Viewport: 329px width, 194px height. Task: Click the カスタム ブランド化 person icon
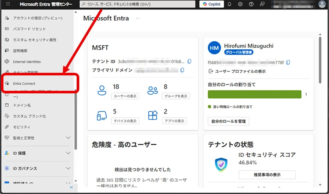click(x=7, y=116)
